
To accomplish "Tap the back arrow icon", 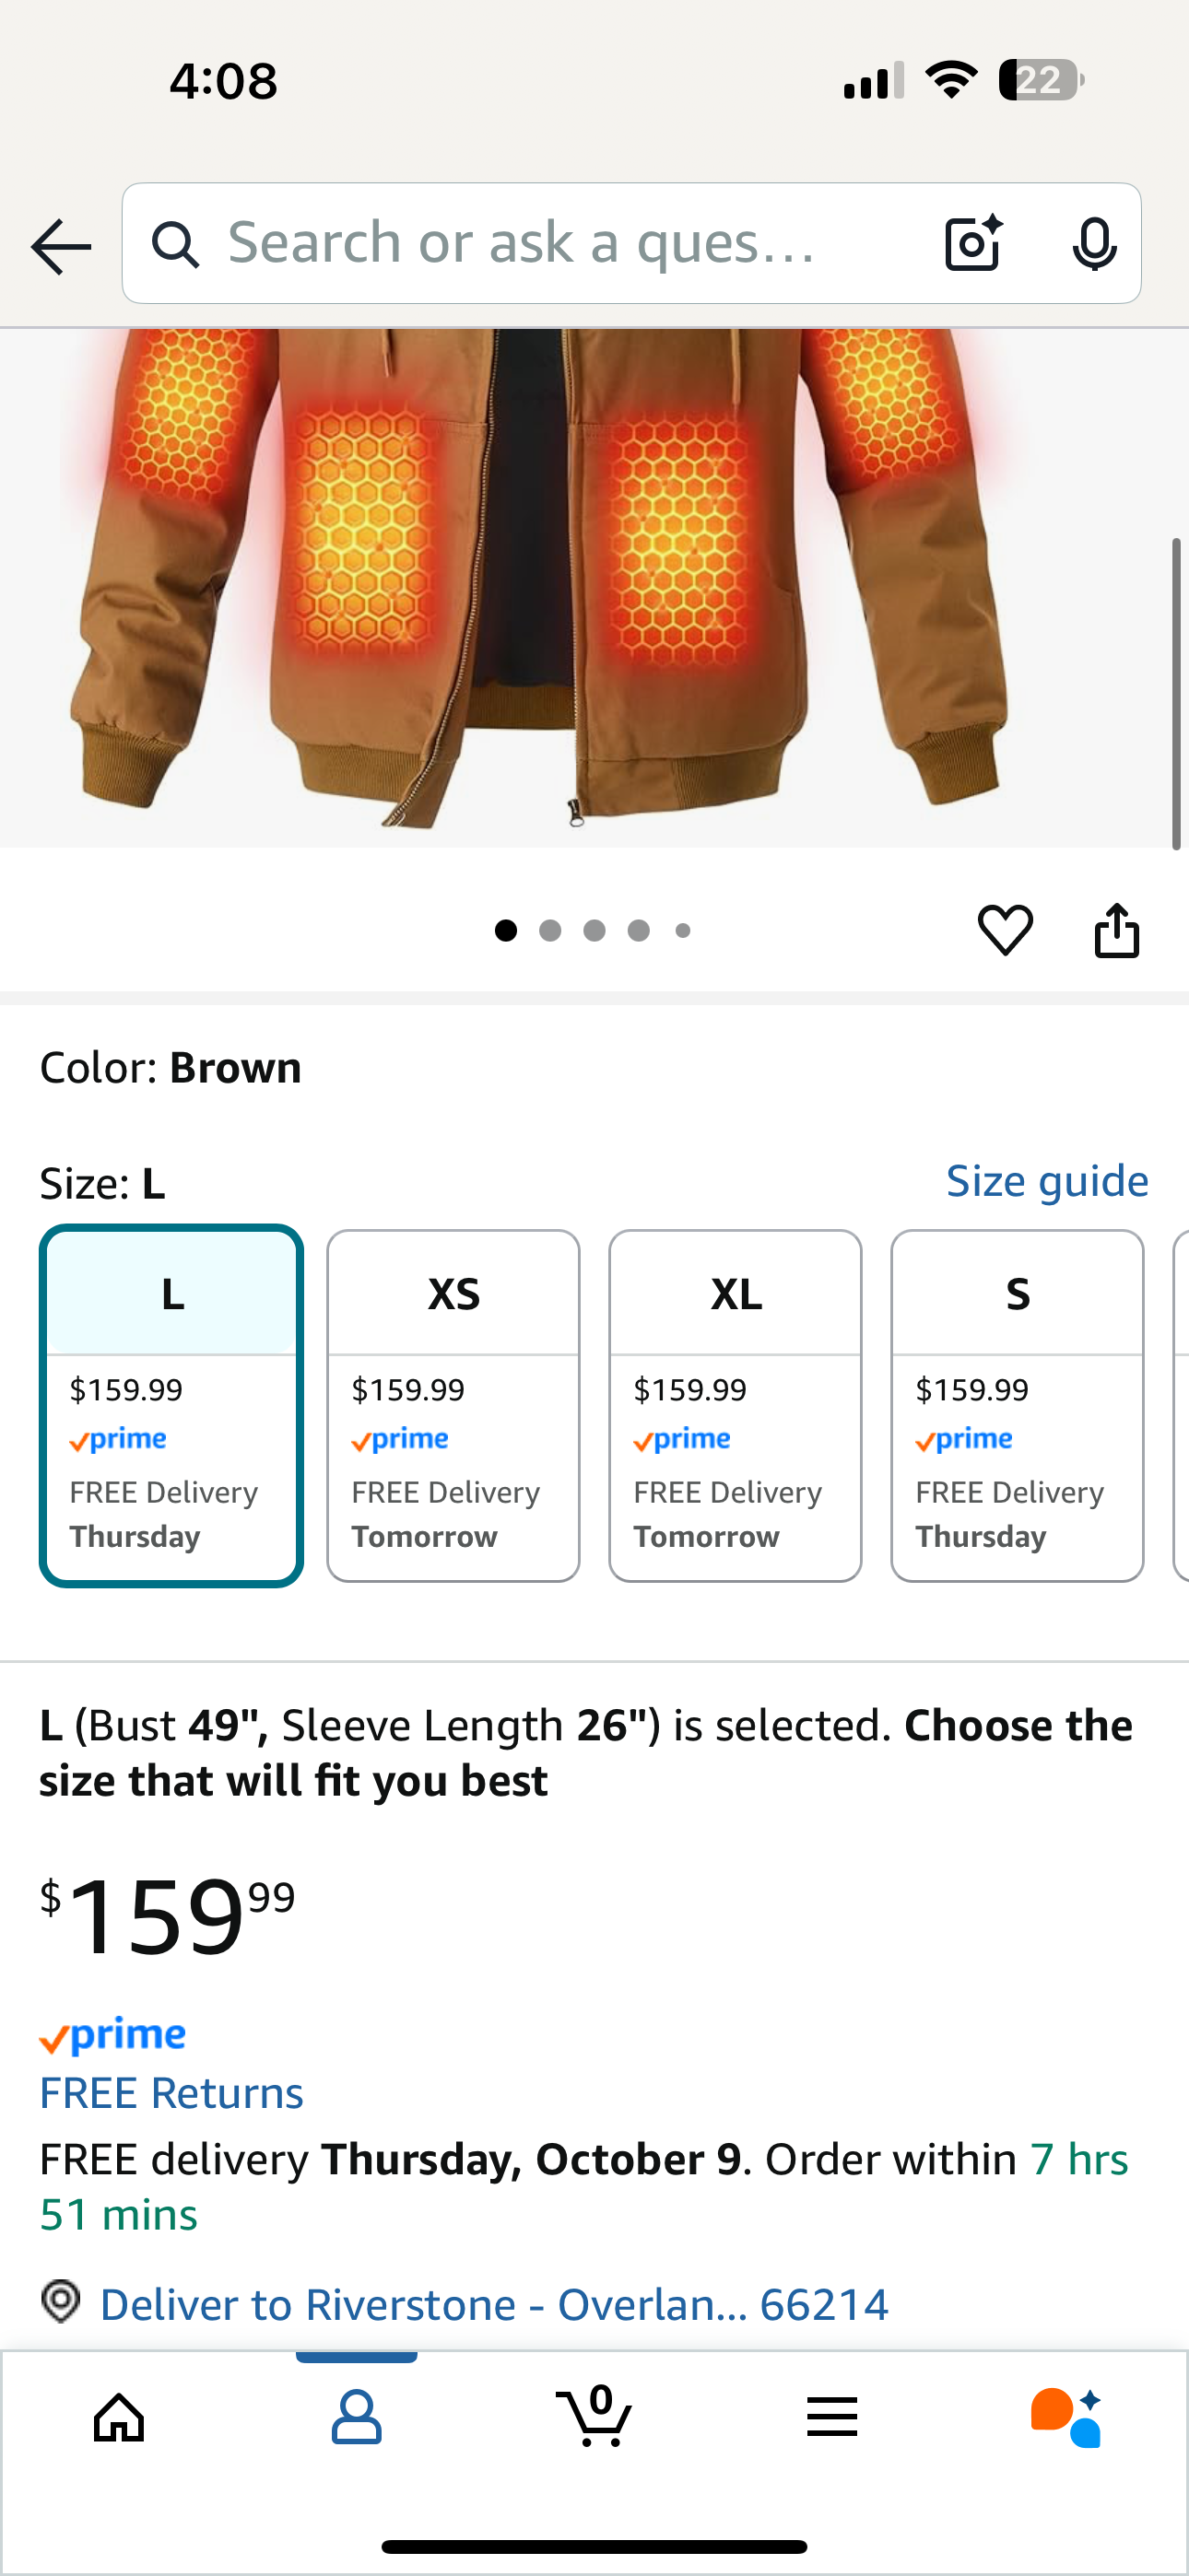I will pos(61,246).
